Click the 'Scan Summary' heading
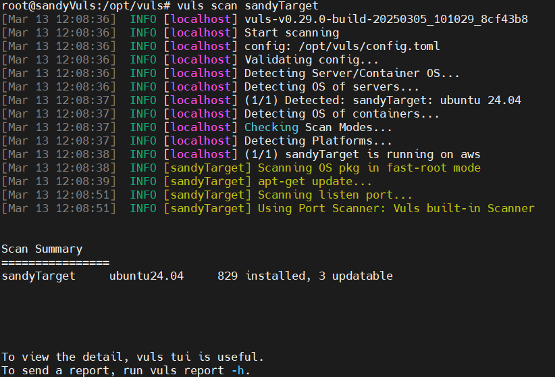The width and height of the screenshot is (555, 377). (42, 249)
